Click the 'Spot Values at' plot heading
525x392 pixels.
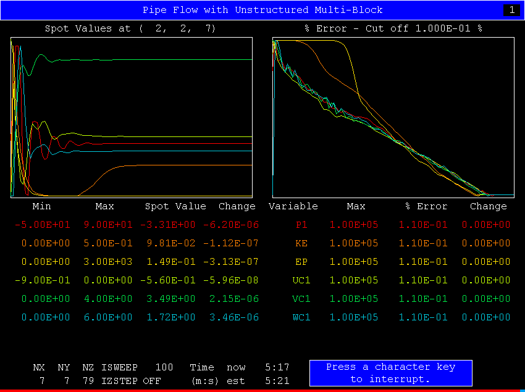(x=130, y=28)
